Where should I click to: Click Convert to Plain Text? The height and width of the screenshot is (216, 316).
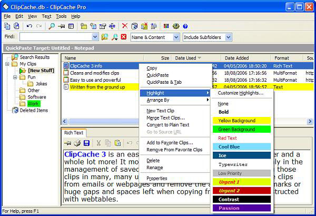(x=175, y=125)
